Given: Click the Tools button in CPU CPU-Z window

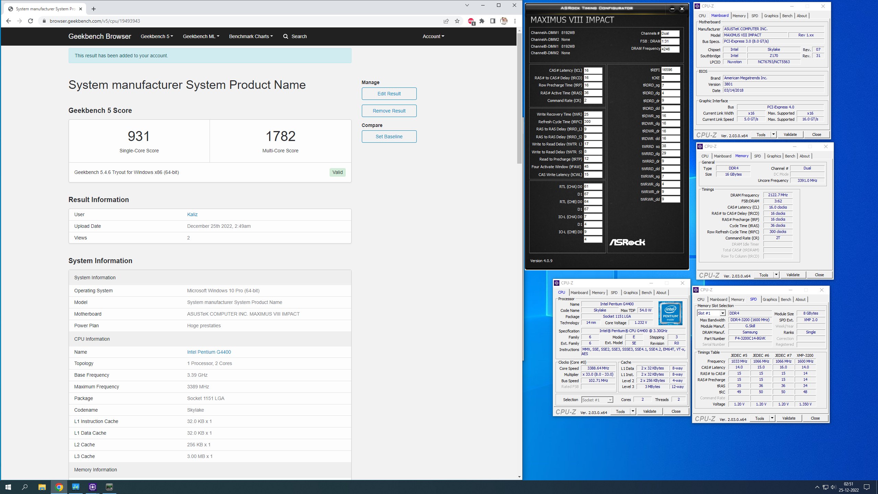Looking at the screenshot, I should coord(620,411).
